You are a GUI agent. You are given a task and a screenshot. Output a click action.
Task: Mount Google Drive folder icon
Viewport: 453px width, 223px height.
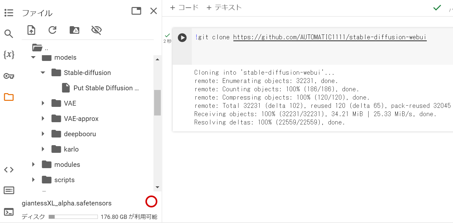(74, 30)
